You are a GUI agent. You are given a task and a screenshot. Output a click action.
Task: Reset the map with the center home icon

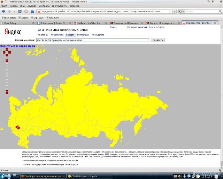(x=7, y=52)
